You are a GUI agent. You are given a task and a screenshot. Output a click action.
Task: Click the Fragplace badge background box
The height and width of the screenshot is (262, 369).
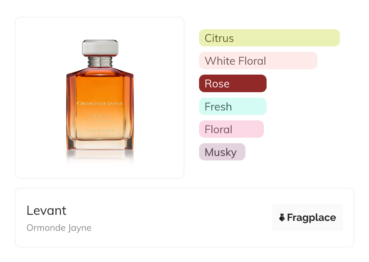pyautogui.click(x=307, y=217)
